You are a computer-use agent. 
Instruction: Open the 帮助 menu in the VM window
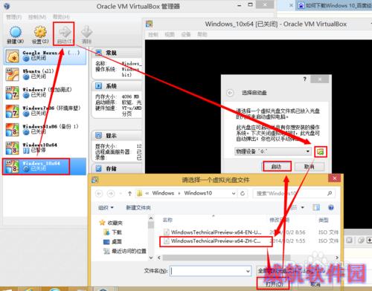pyautogui.click(x=202, y=34)
